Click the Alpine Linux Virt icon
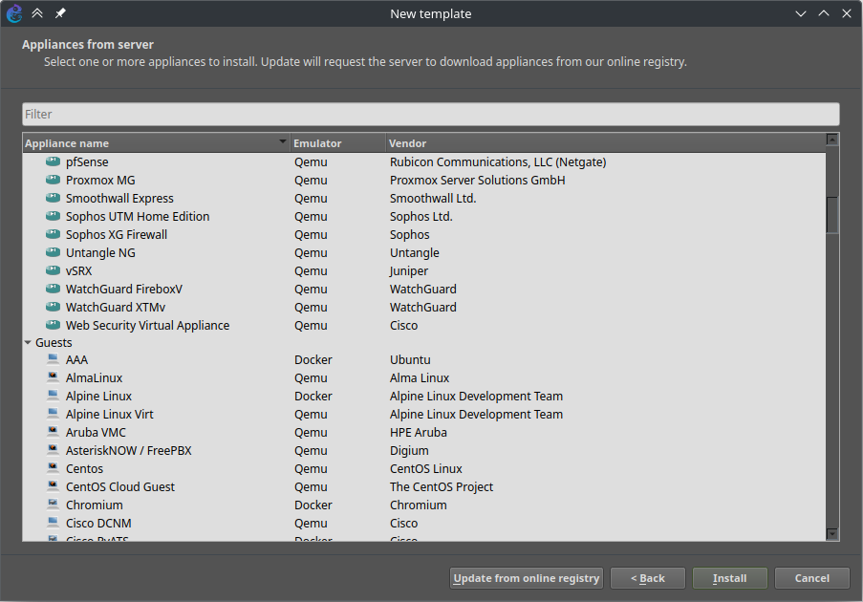 tap(53, 414)
